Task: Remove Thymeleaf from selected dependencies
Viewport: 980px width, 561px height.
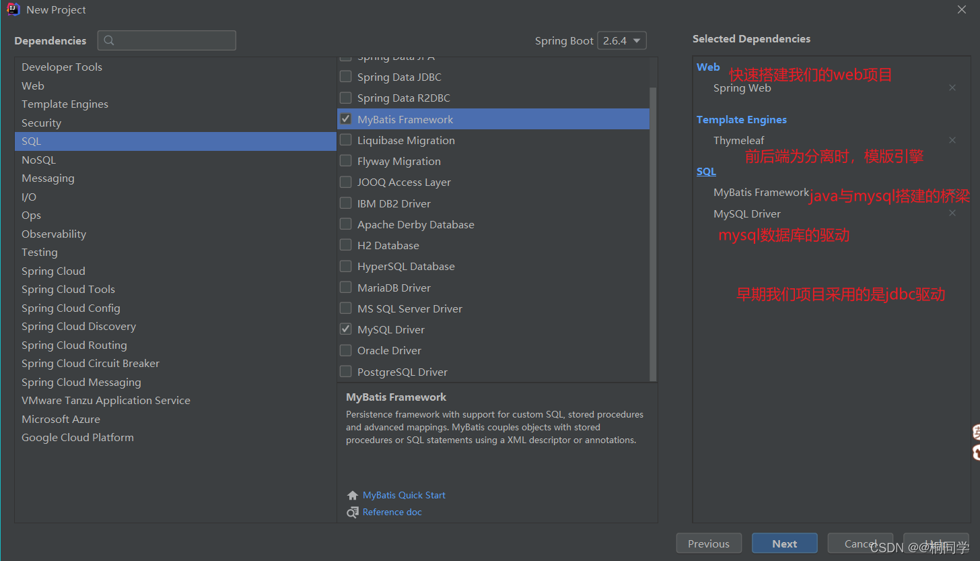Action: [952, 140]
